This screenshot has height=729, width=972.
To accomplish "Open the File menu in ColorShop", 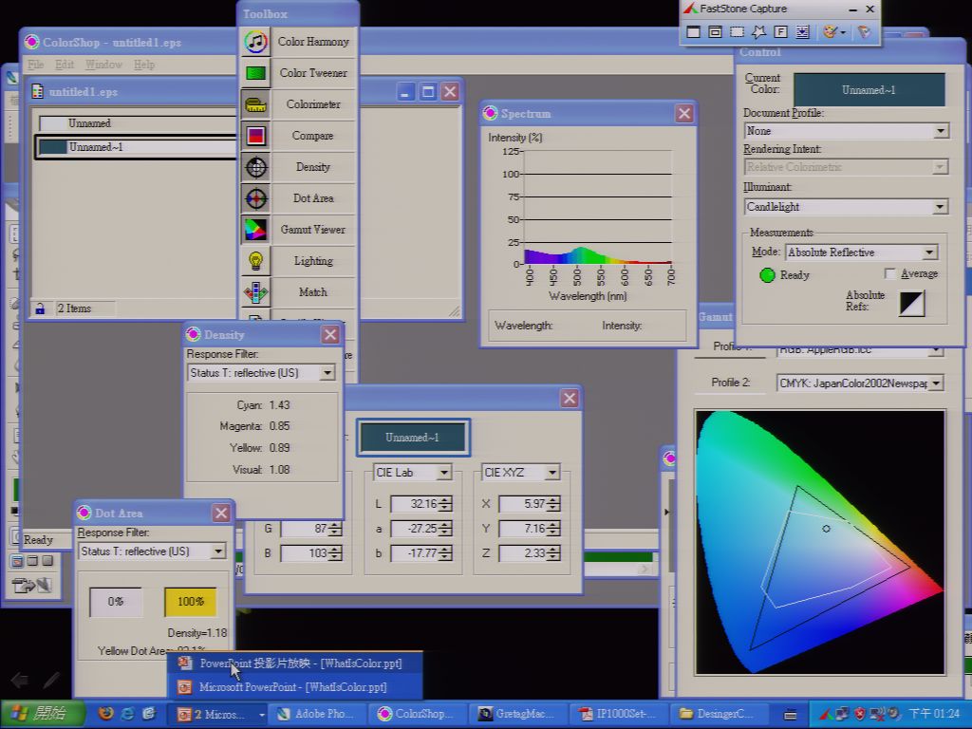I will point(36,65).
